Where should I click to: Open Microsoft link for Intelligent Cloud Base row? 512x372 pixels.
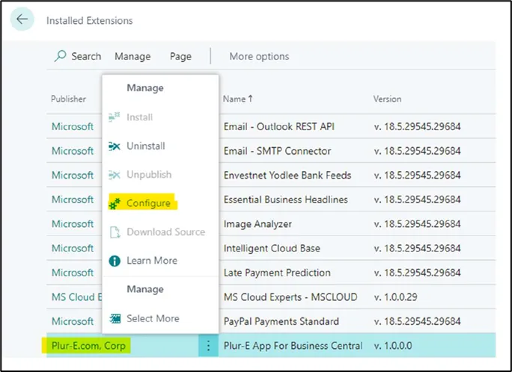tap(73, 248)
